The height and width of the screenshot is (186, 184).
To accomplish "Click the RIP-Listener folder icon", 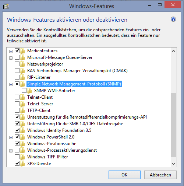I will (x=22, y=77).
